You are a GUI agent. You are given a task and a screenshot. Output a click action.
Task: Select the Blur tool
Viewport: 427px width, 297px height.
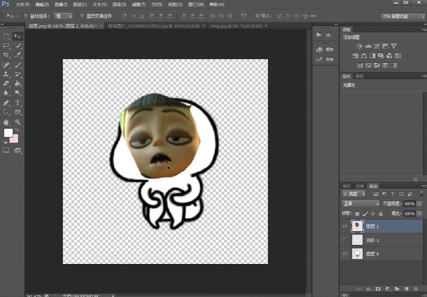6,93
